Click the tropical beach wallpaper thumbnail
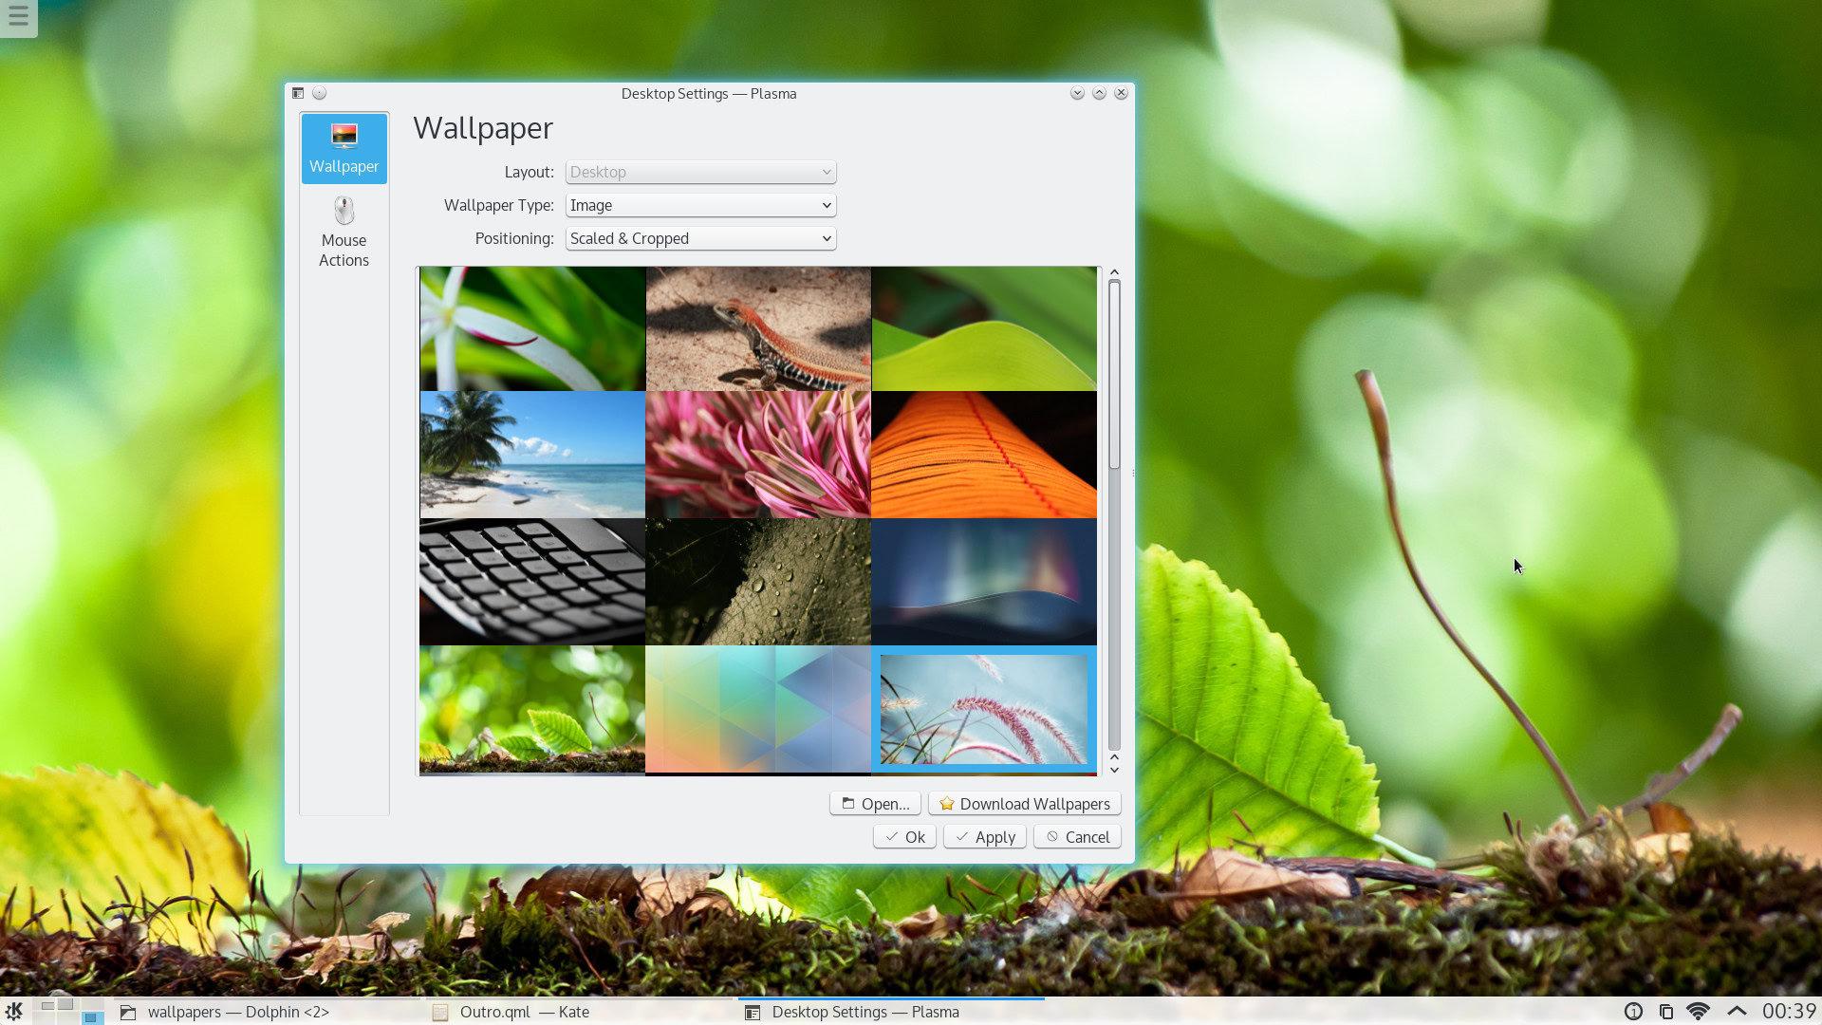The image size is (1822, 1025). coord(531,455)
